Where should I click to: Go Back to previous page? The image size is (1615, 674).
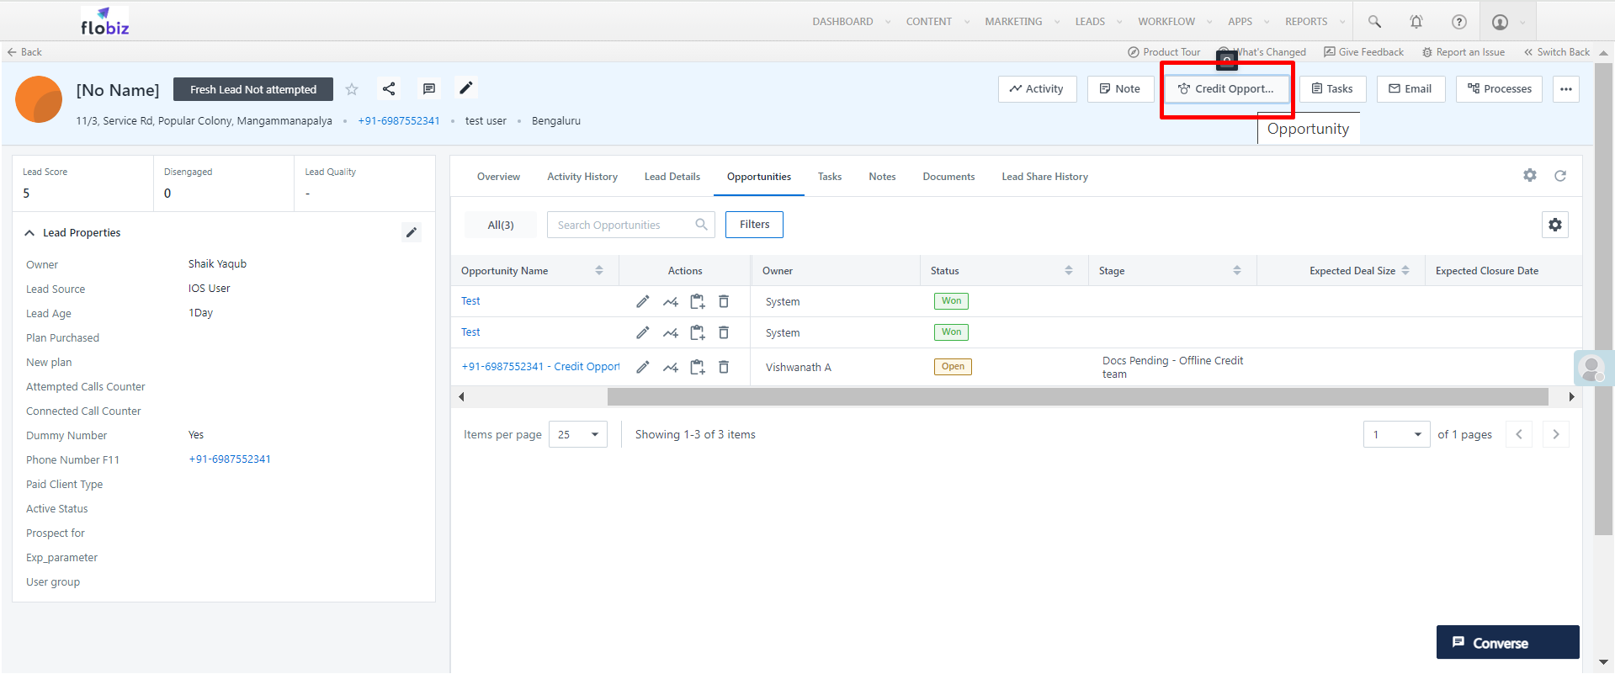24,52
